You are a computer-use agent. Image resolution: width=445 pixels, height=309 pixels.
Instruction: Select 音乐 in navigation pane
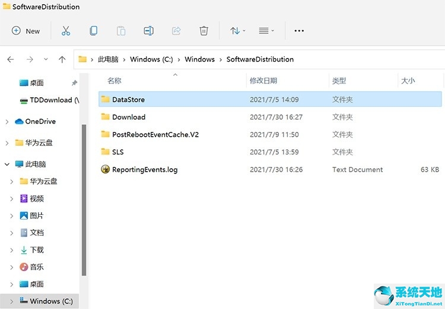click(32, 267)
